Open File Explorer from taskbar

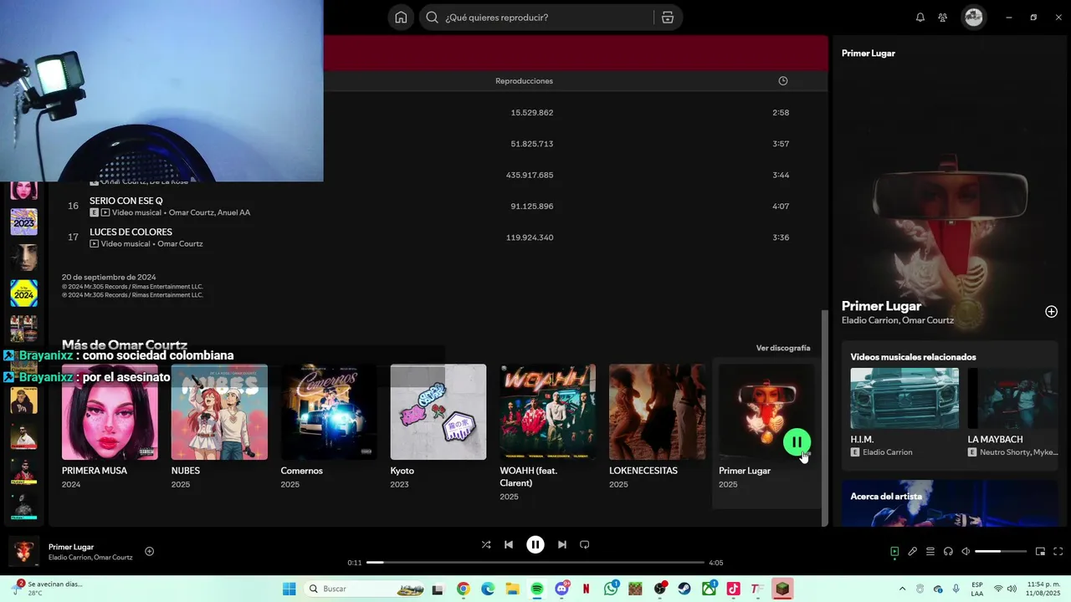pyautogui.click(x=512, y=589)
